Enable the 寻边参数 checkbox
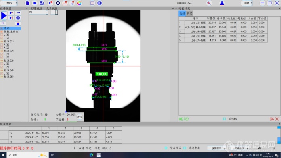This screenshot has height=158, width=281. coord(185,148)
